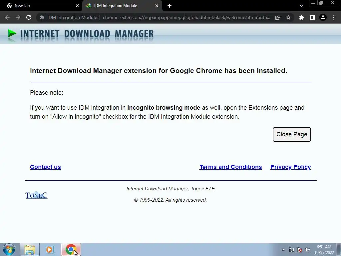Click the browser back arrow

pyautogui.click(x=7, y=17)
